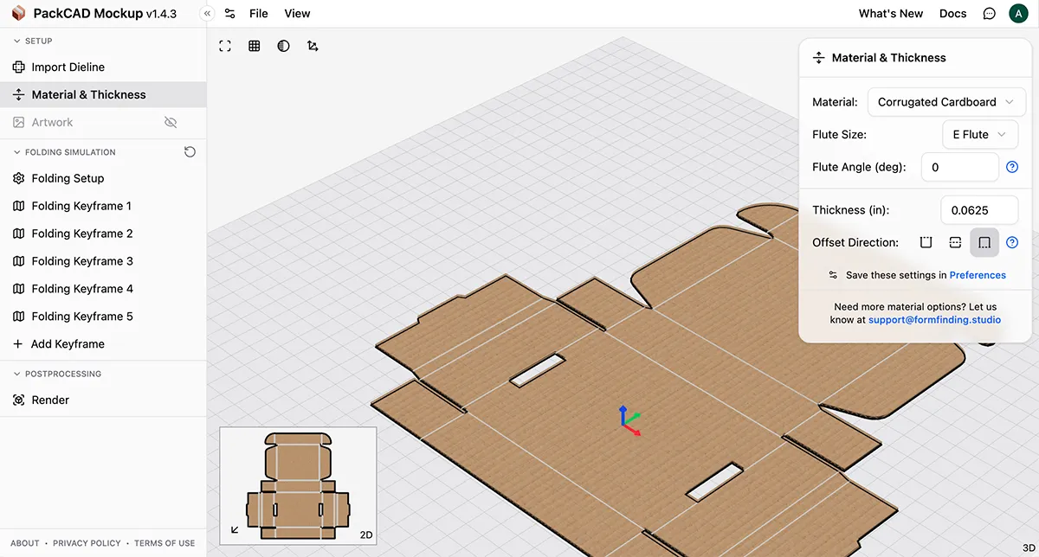Click the version text v1.4.3
This screenshot has height=557, width=1039.
[x=161, y=14]
